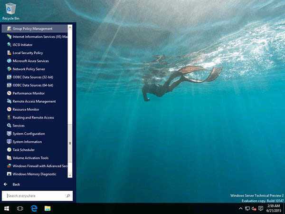Click the Resource Monitor icon

(9, 109)
